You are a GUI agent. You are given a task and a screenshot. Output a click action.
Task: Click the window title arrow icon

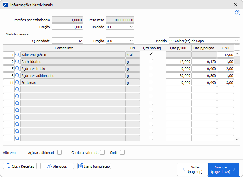[x=5, y=5]
